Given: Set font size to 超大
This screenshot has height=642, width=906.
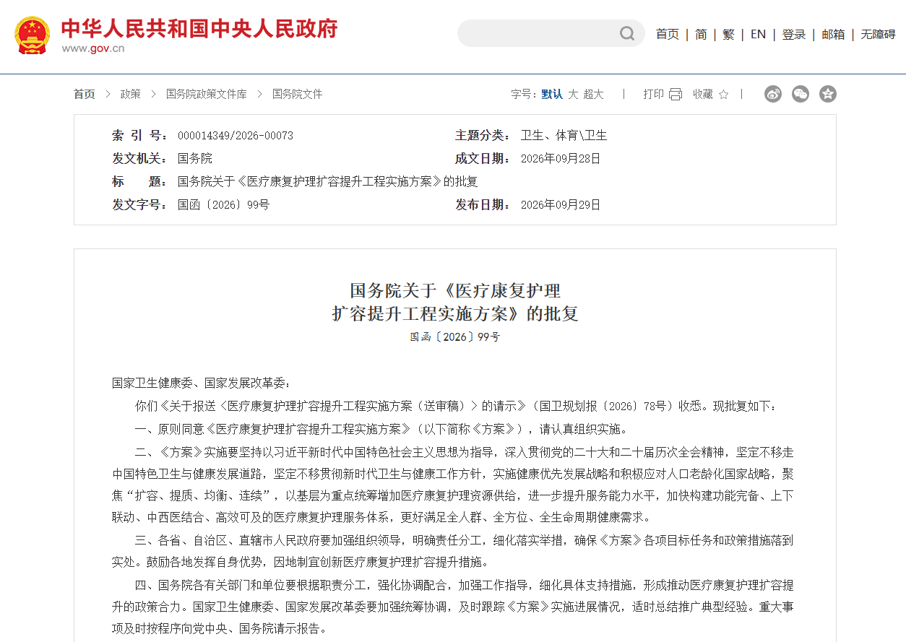Looking at the screenshot, I should [x=593, y=95].
